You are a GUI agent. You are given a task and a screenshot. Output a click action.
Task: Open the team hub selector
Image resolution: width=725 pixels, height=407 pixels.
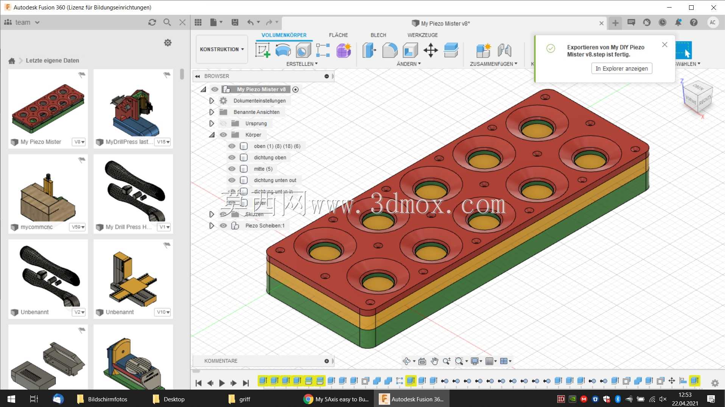[22, 22]
